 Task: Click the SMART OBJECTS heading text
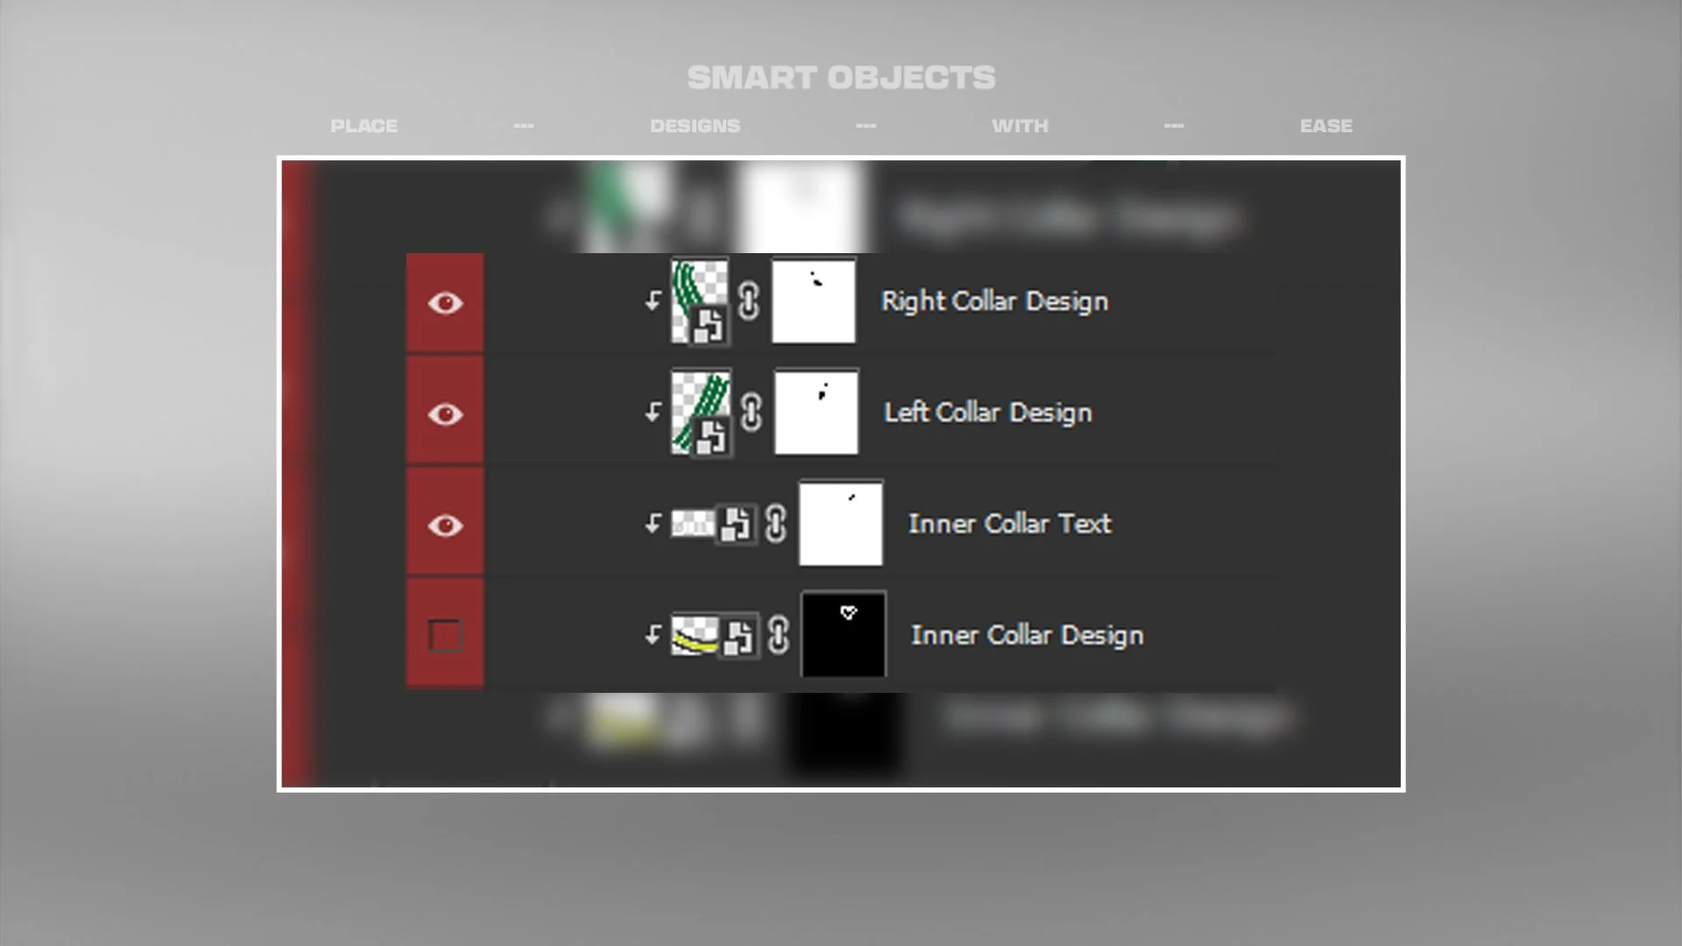(x=841, y=78)
